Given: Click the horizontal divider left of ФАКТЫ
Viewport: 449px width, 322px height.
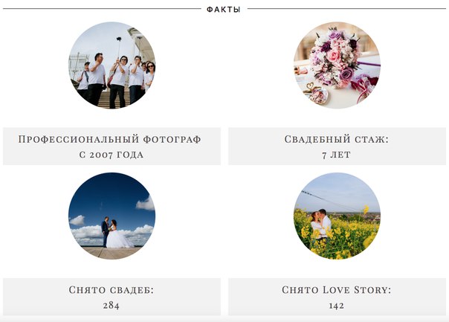Looking at the screenshot, I should point(102,9).
